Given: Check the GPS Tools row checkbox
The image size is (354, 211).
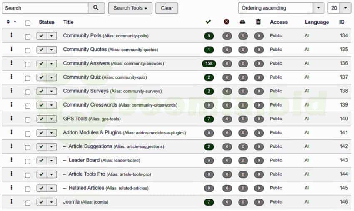Looking at the screenshot, I should tap(27, 120).
